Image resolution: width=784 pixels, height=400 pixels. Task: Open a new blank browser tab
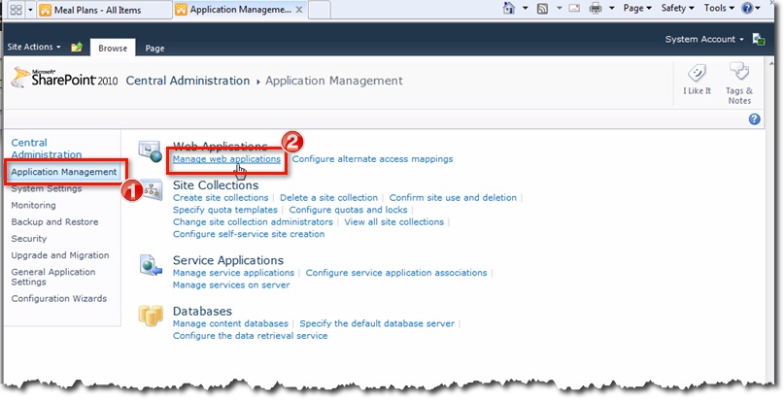point(320,10)
